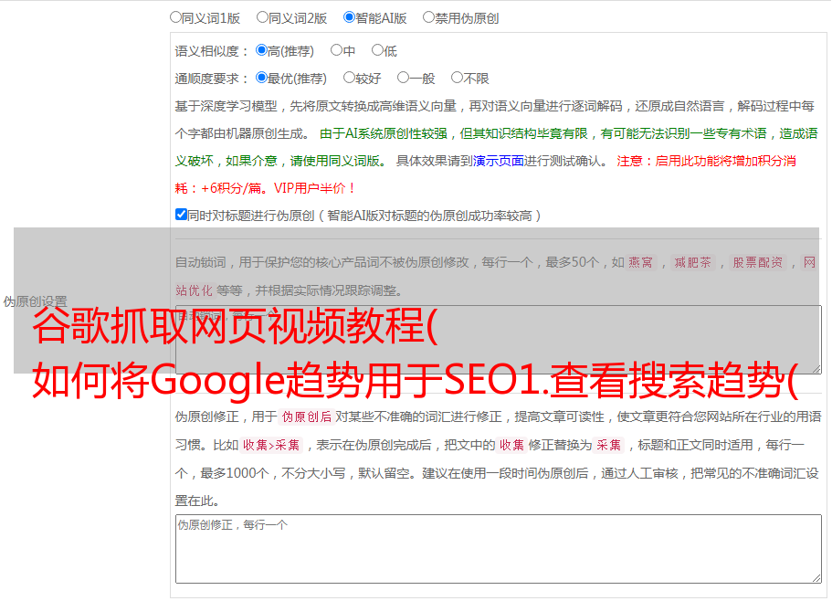832x601 pixels.
Task: Choose the 智能AI版 radio button
Action: 350,17
